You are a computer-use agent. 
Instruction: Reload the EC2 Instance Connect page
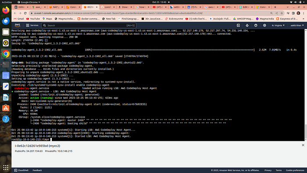(25, 13)
